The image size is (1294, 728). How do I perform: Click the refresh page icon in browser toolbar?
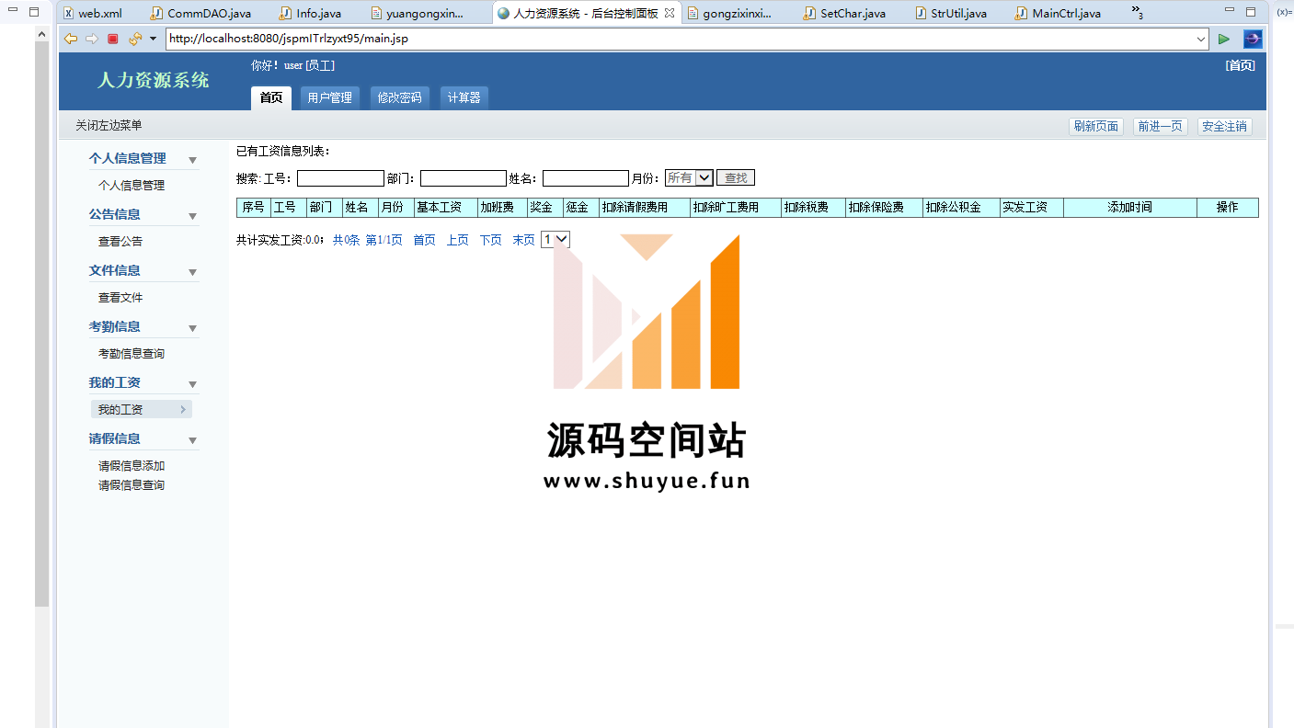[x=135, y=39]
